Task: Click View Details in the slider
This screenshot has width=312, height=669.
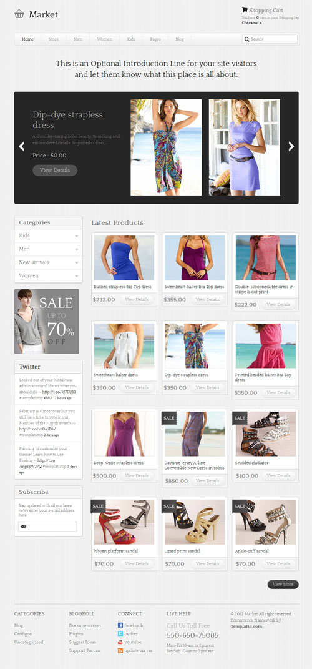Action: click(55, 171)
